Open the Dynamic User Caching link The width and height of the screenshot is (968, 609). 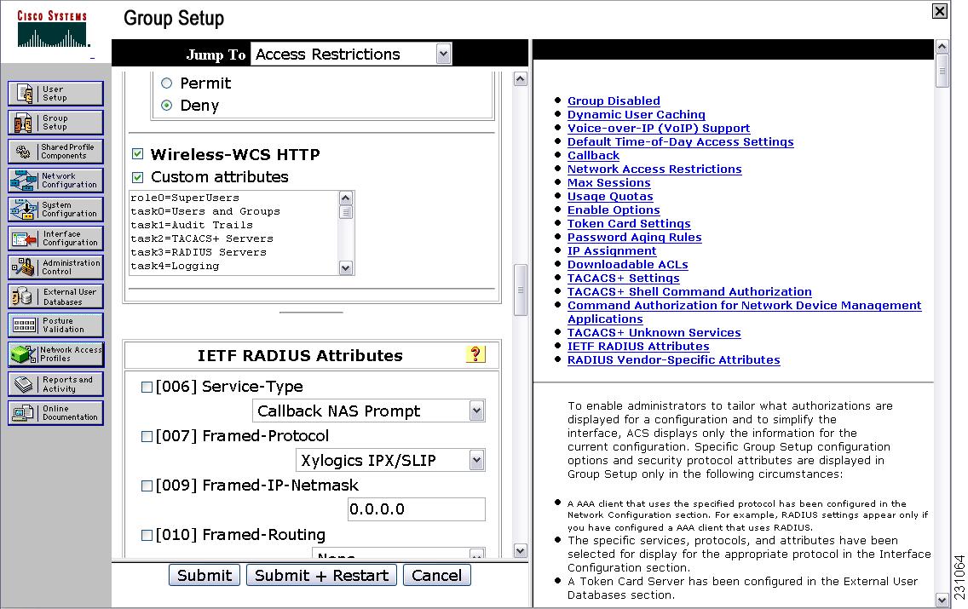pos(636,115)
